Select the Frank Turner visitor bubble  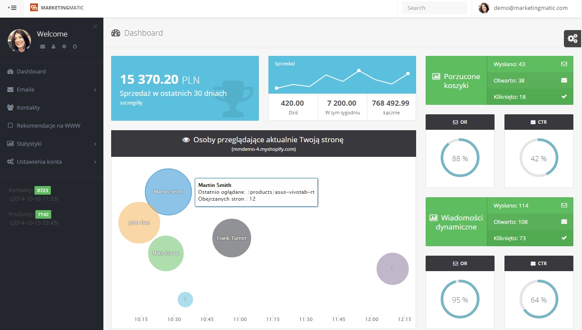tap(232, 238)
